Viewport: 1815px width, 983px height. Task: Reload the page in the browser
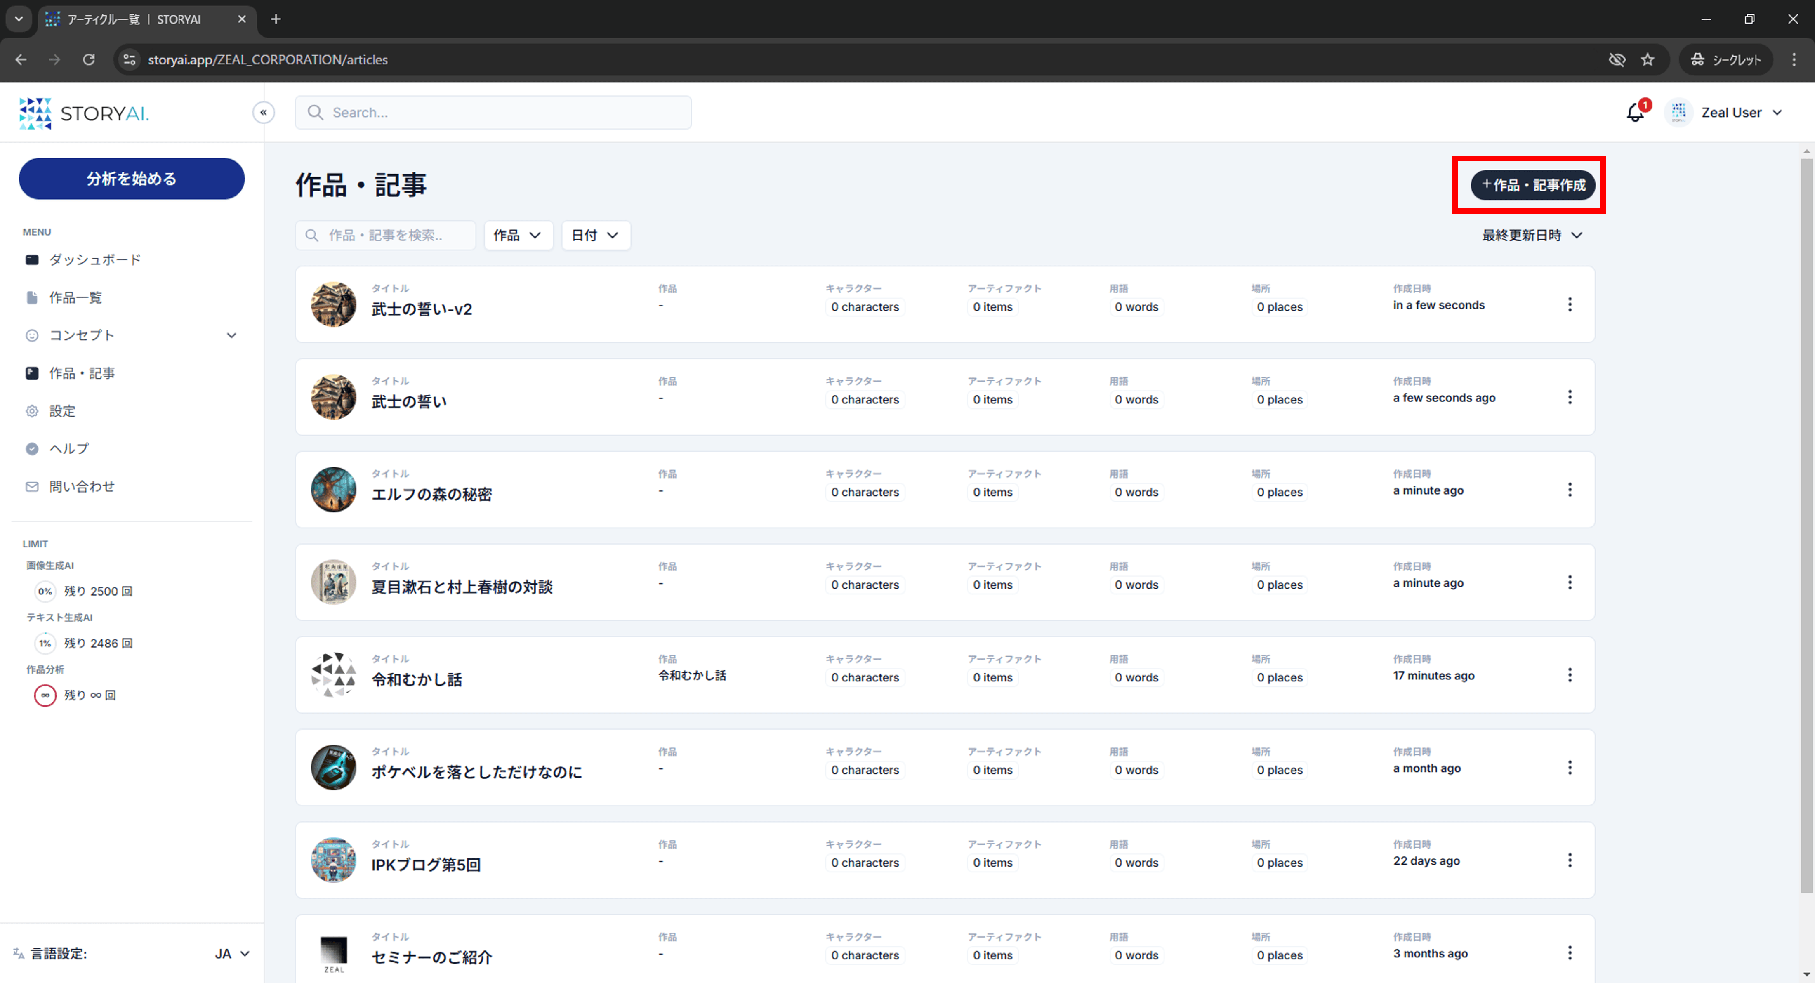coord(89,60)
